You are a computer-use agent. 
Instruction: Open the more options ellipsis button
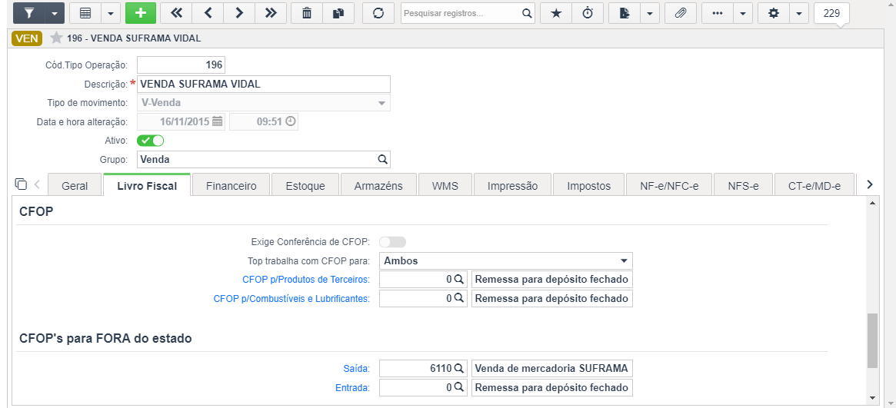pos(717,13)
